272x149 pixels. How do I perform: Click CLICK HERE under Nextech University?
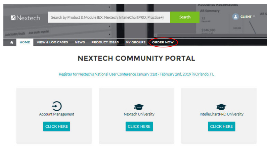139,126
